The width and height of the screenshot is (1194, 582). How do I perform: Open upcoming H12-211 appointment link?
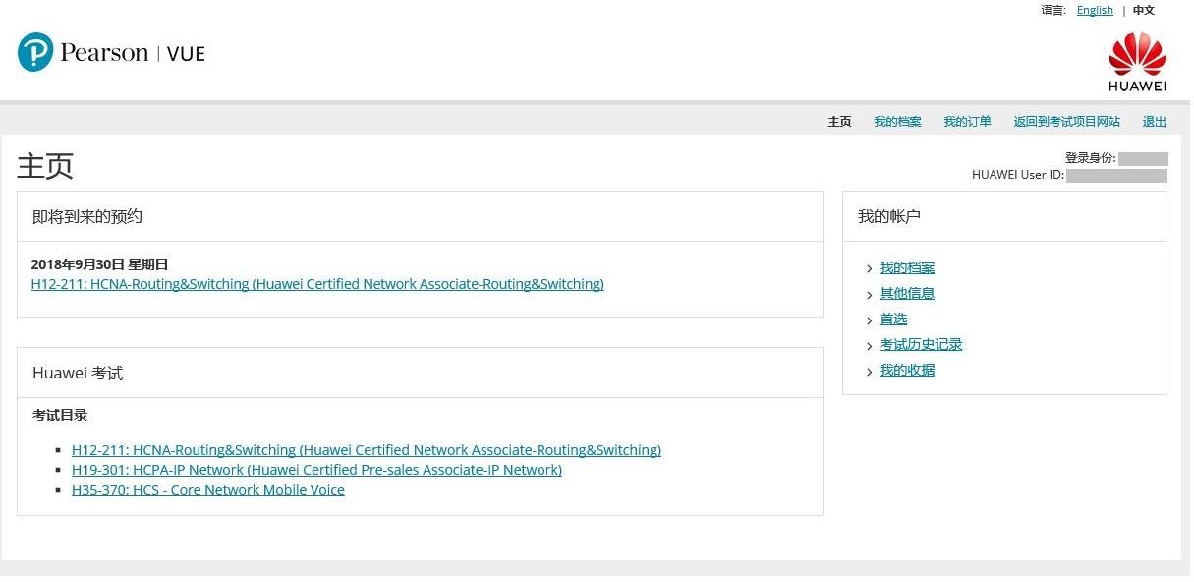point(317,284)
